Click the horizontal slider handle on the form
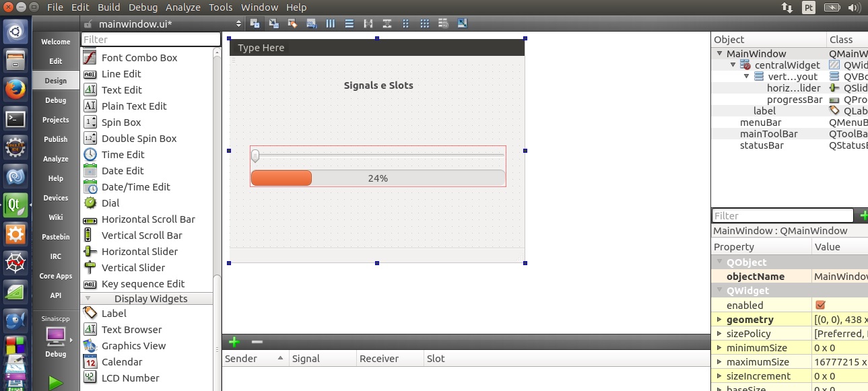Screen dimensions: 868x391 pyautogui.click(x=255, y=156)
